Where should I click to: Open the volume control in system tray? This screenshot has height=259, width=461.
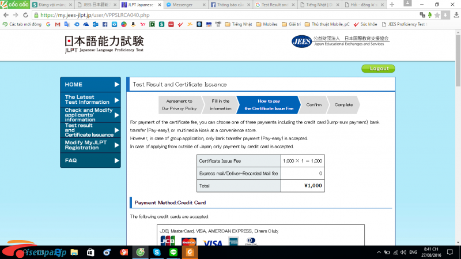[x=403, y=252]
